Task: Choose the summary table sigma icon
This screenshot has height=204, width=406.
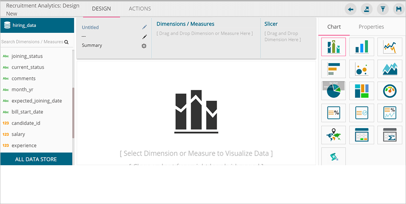Action: 390,135
